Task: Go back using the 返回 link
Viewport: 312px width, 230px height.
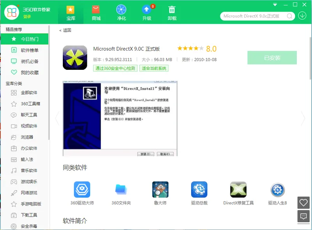Action: point(65,30)
